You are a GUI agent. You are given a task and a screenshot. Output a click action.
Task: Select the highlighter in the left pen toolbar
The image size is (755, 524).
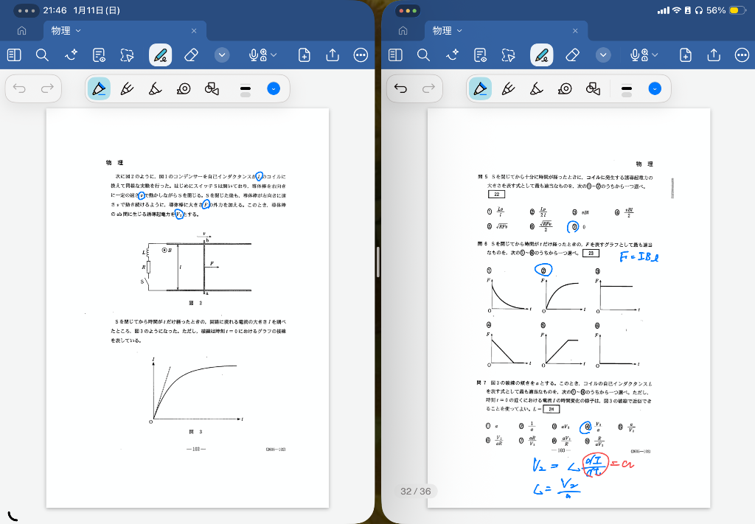pyautogui.click(x=155, y=89)
